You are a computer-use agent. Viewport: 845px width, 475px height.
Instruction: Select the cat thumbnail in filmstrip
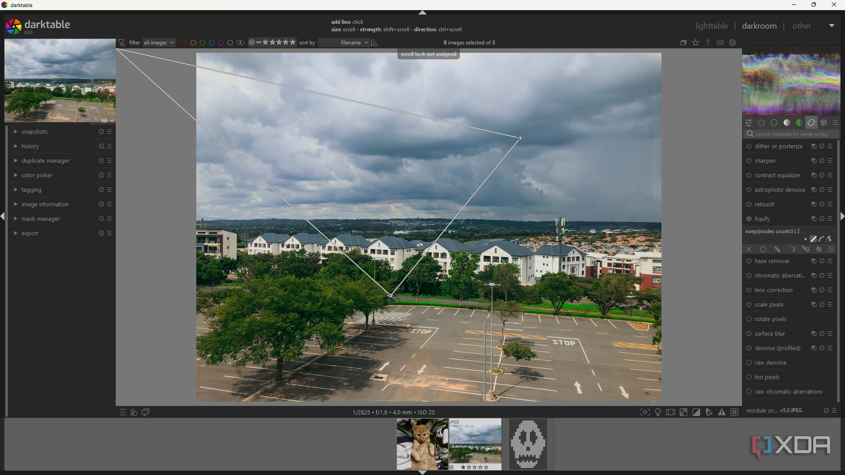point(422,444)
